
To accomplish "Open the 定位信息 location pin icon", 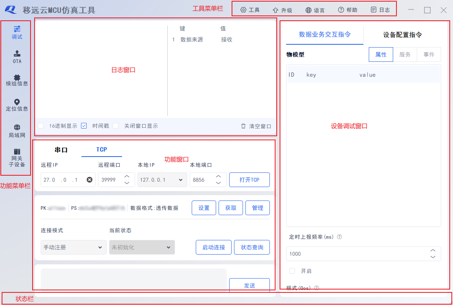I will click(x=17, y=102).
